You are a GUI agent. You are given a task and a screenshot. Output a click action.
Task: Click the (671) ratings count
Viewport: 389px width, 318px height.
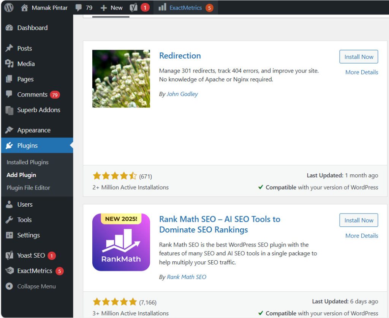[x=145, y=176]
